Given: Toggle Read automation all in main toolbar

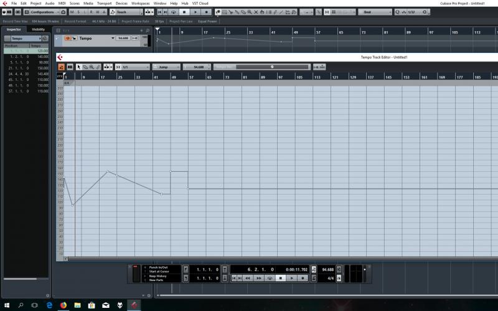Looking at the screenshot, I should (91, 12).
